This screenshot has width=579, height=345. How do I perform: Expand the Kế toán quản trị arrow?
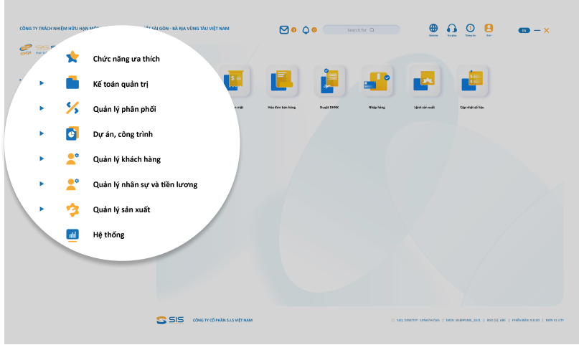point(42,84)
